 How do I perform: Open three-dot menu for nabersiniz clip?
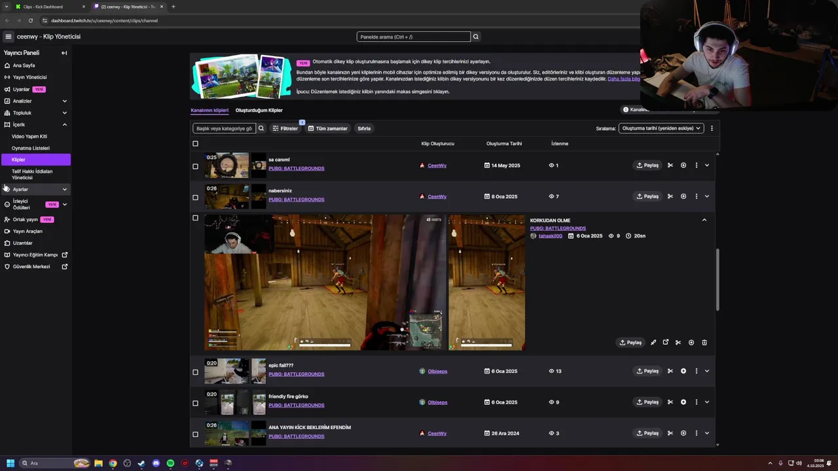696,196
